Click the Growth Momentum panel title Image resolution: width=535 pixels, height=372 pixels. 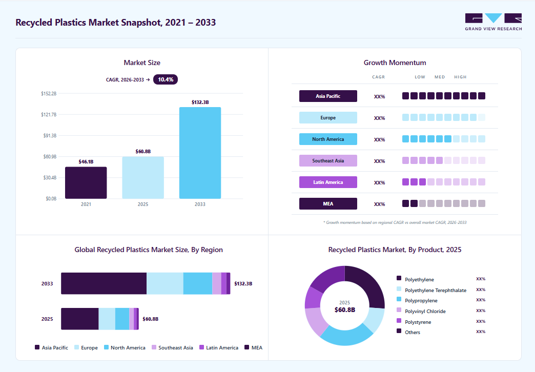(x=395, y=63)
